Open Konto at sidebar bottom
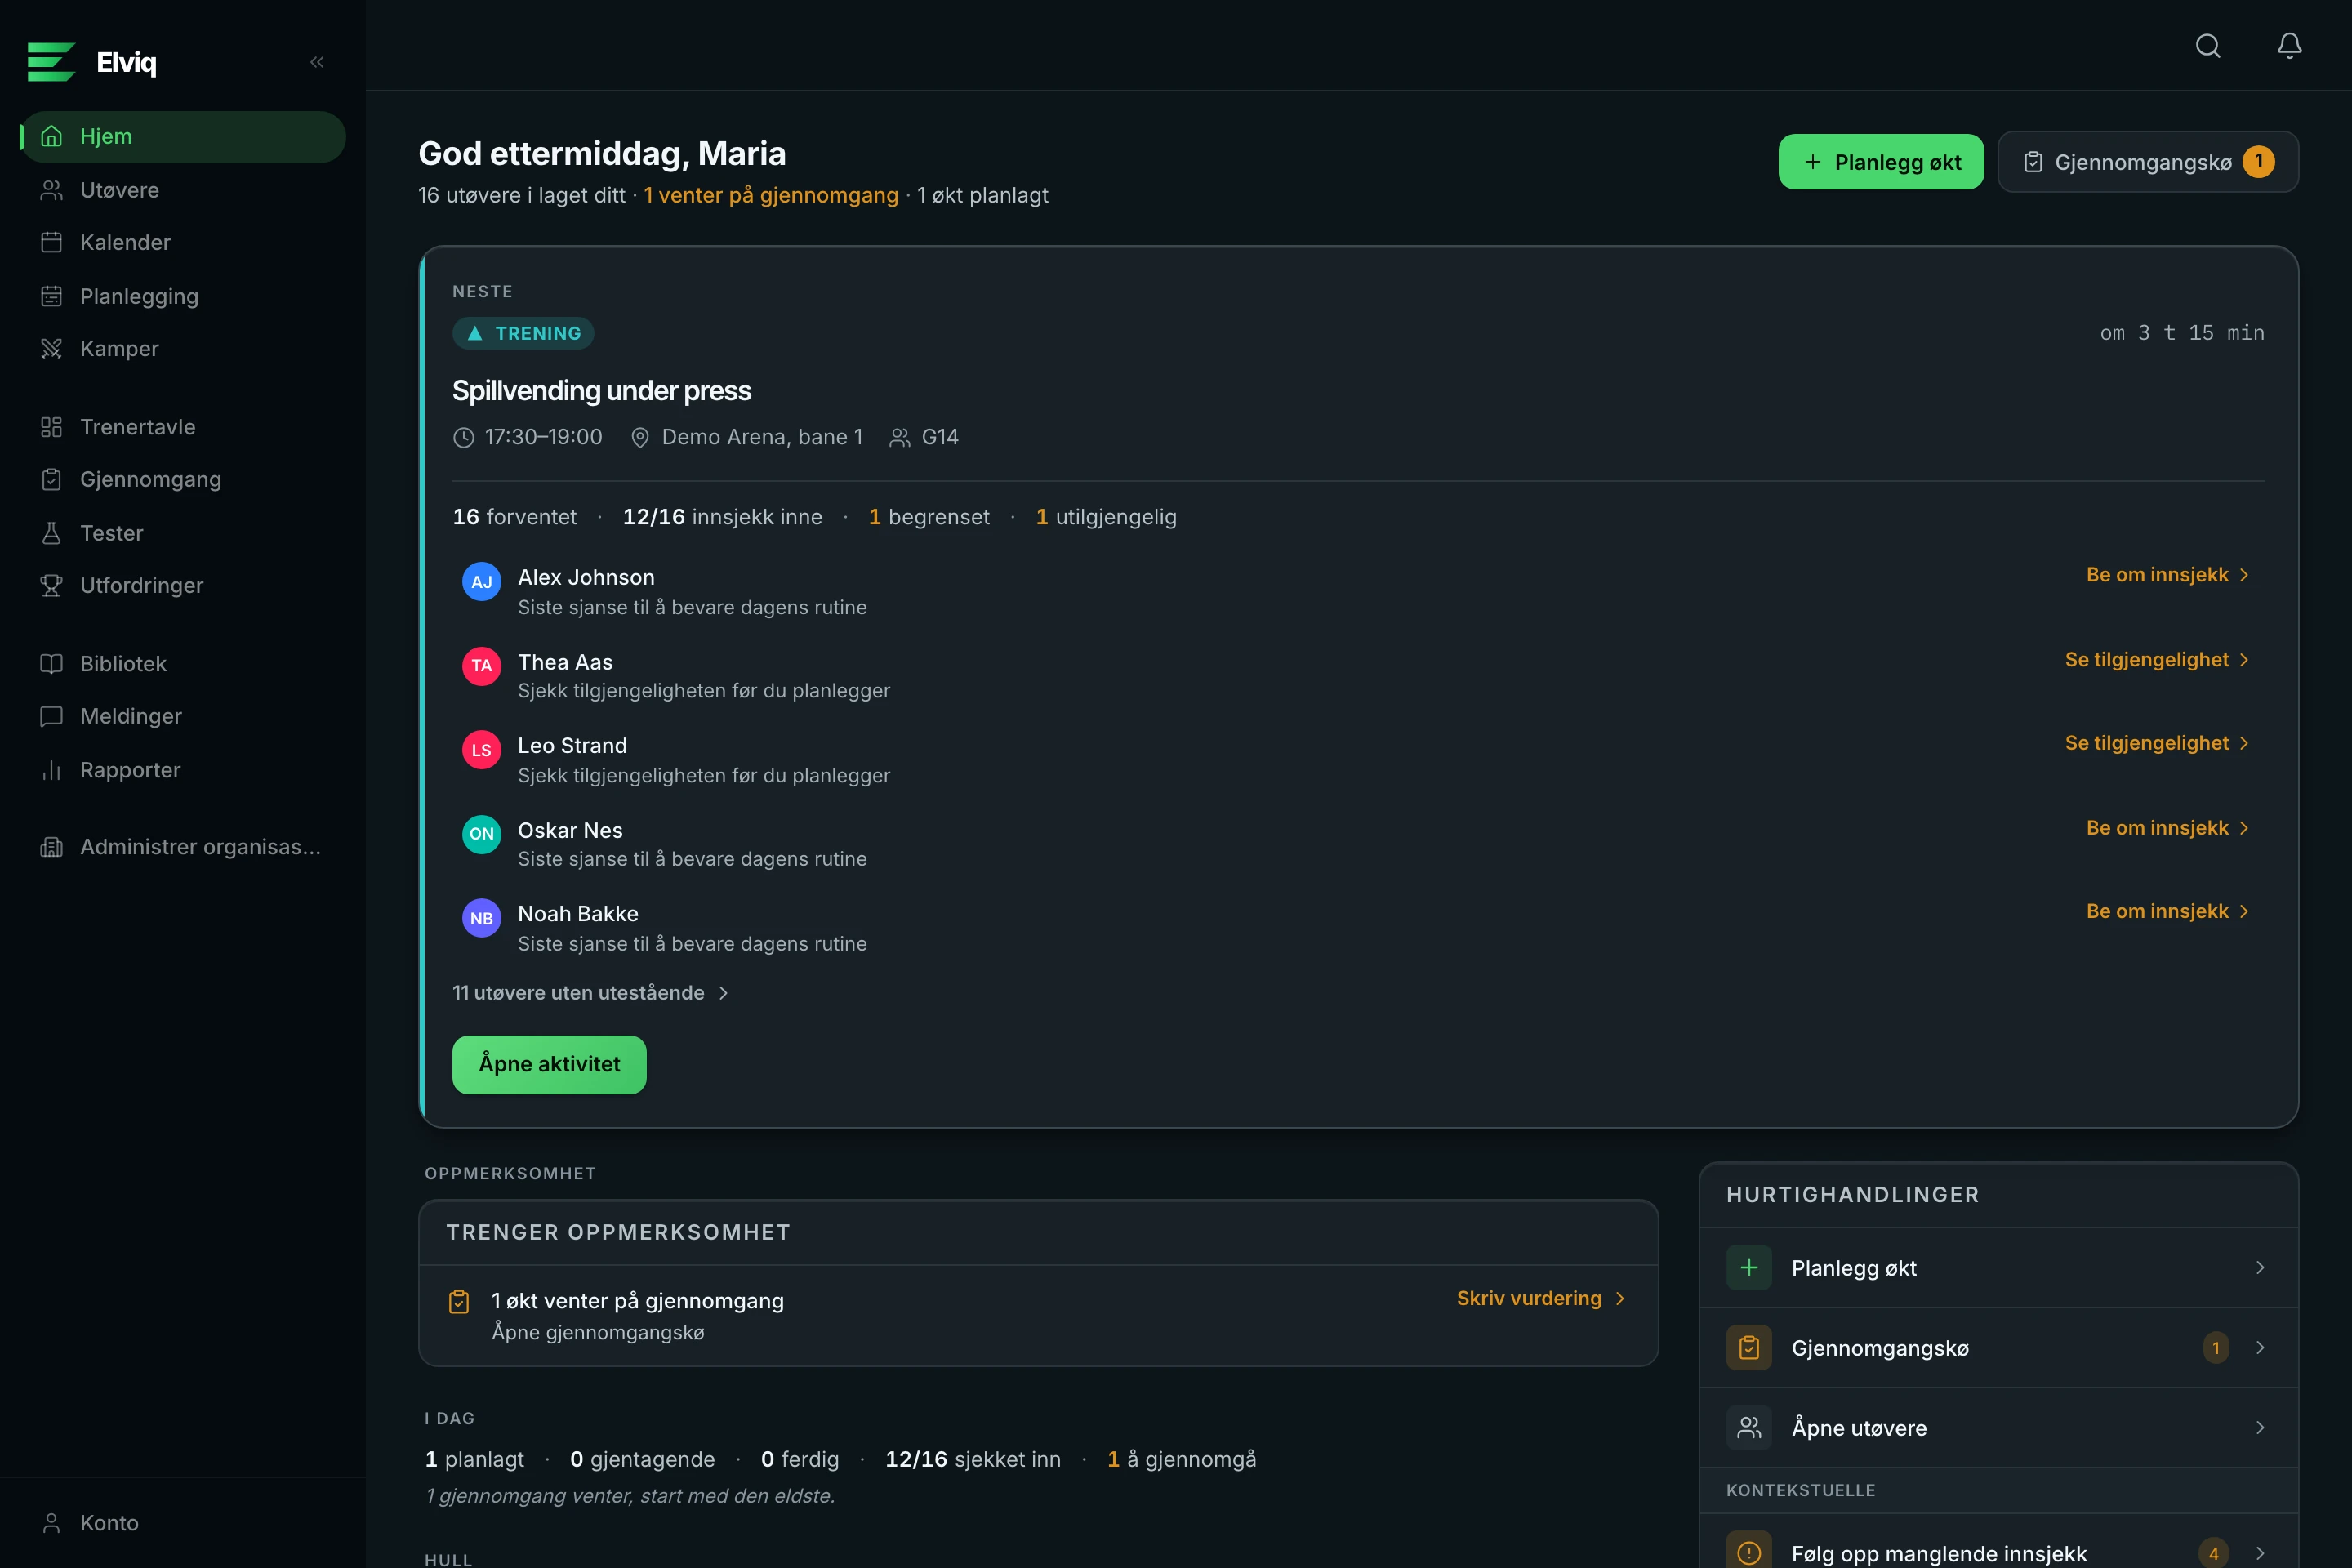Image resolution: width=2352 pixels, height=1568 pixels. (184, 1523)
